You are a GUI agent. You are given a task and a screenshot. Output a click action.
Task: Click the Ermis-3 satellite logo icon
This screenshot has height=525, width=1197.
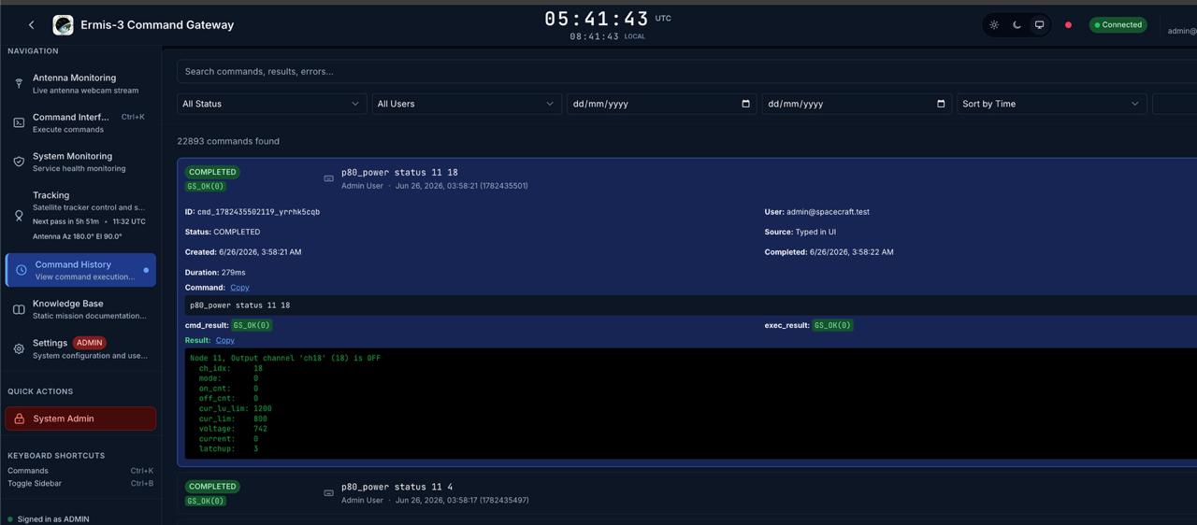(x=63, y=25)
